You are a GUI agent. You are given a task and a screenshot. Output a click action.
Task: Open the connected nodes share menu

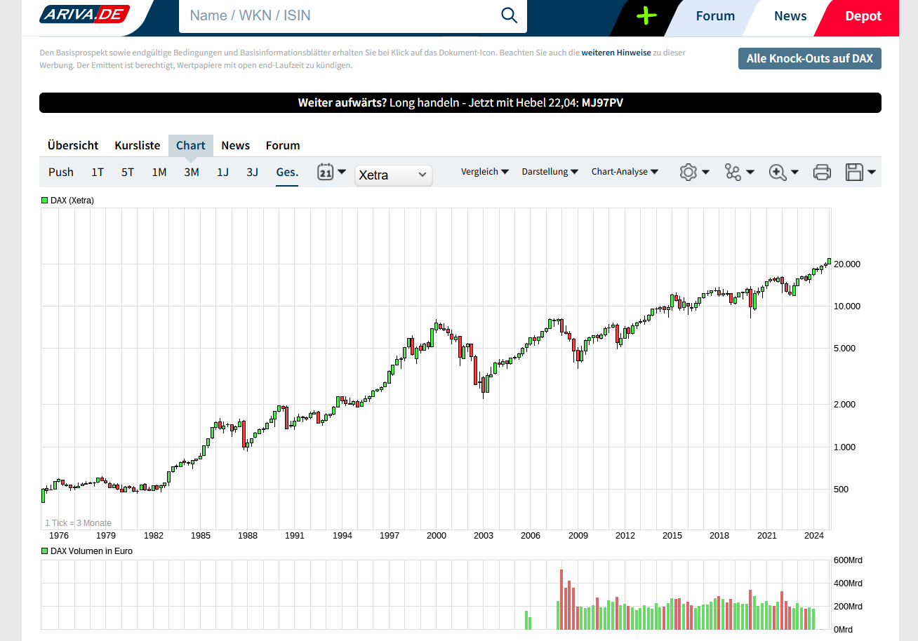tap(740, 172)
